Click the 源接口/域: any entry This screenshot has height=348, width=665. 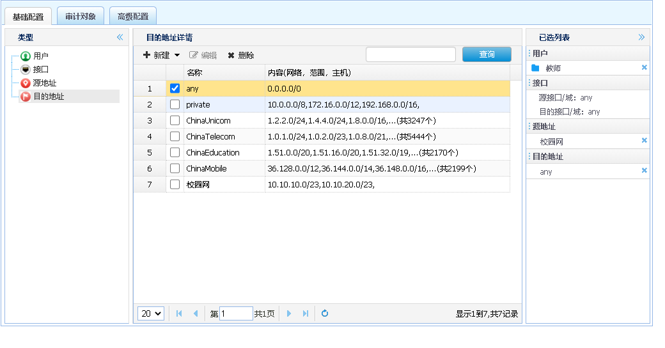(565, 98)
